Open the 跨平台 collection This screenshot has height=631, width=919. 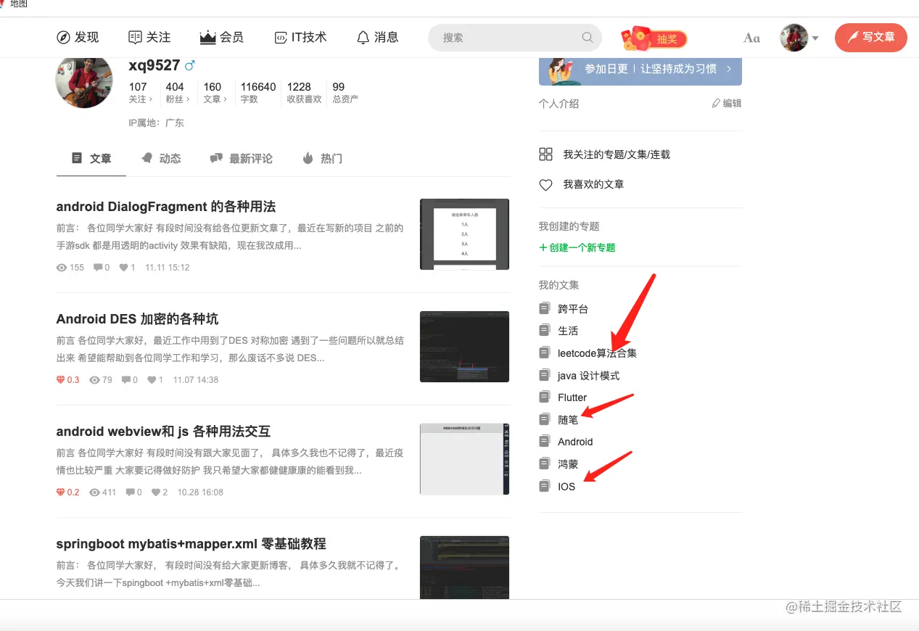[x=573, y=309]
